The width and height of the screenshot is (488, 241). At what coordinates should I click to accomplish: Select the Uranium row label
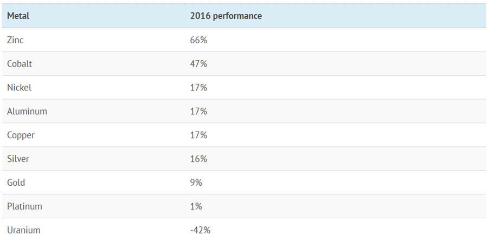tap(23, 231)
